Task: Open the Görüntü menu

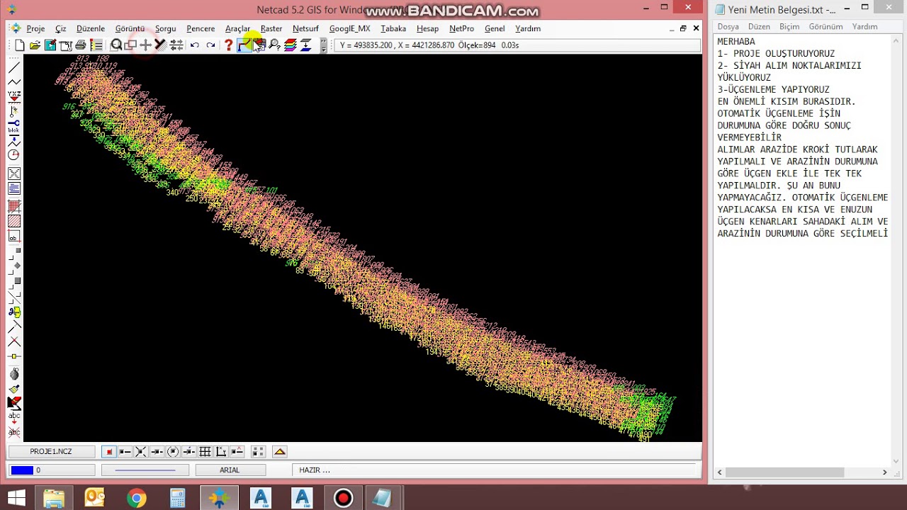Action: tap(130, 28)
